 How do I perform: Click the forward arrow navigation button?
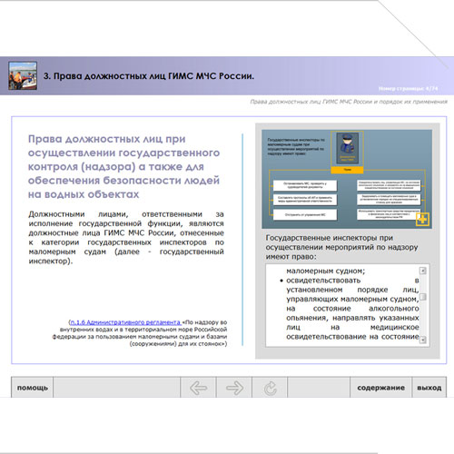coord(234,388)
